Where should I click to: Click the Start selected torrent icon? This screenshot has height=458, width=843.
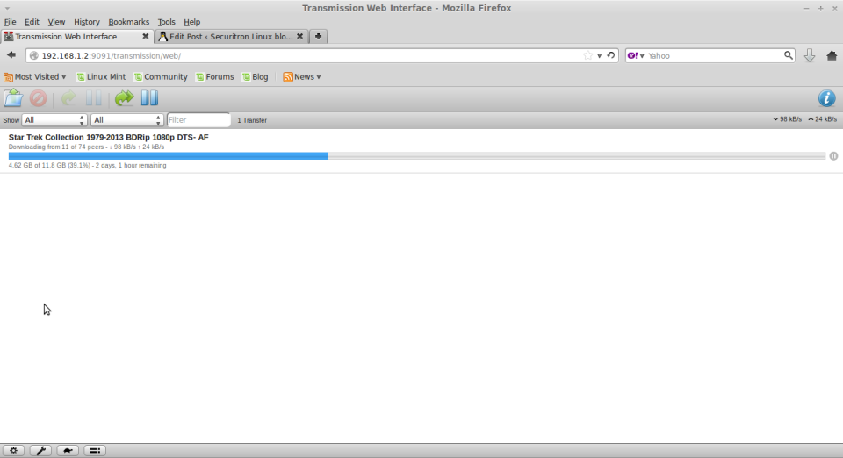68,98
